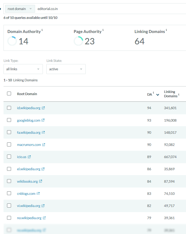Check the icio.us row checkbox
186x234 pixels.
pos(9,156)
